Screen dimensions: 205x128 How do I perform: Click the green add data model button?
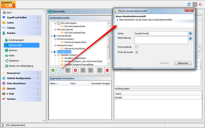53,70
